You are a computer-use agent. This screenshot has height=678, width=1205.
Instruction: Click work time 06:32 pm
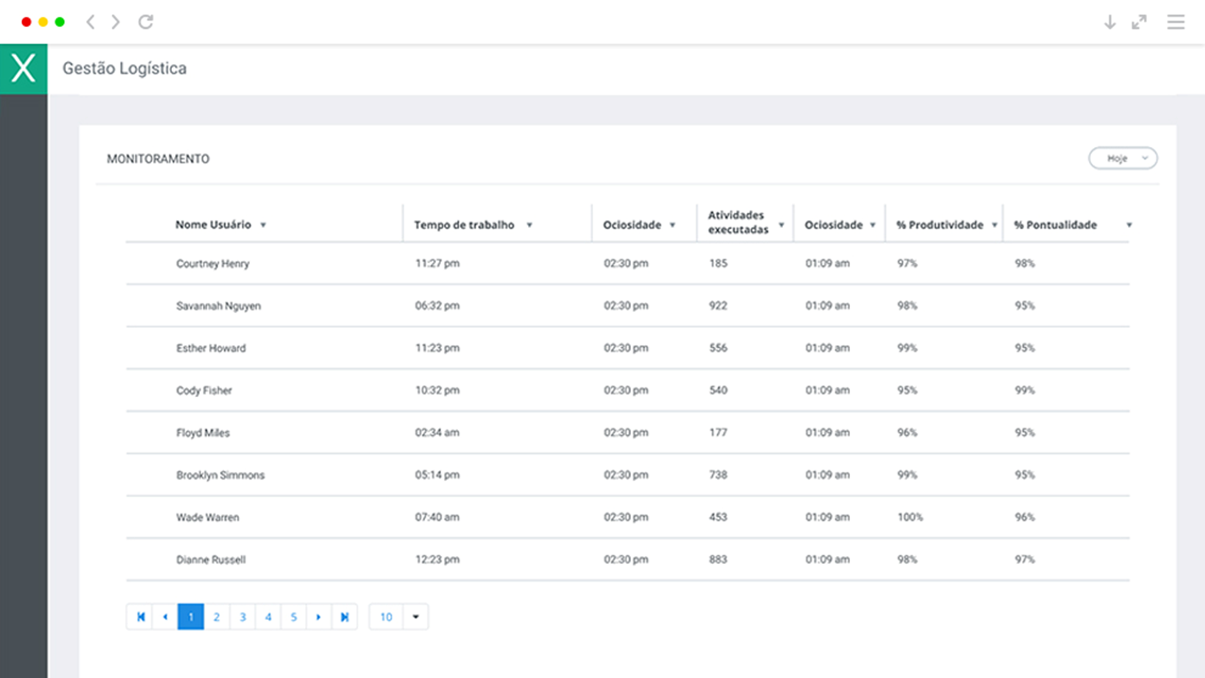pos(437,306)
